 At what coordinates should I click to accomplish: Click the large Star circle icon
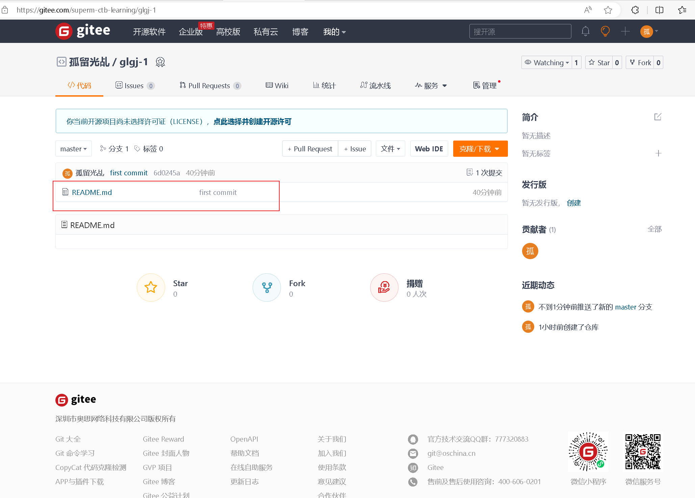point(151,288)
